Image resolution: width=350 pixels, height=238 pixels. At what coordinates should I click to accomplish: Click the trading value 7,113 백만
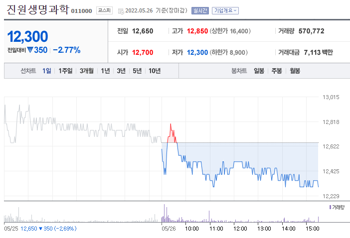point(318,52)
